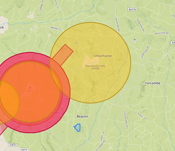
Task: Click the Green Way Ln label inside the pink zone
Action: tap(56, 113)
